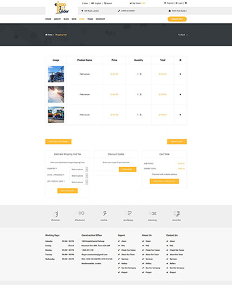Open the Country select options dropdown
The width and height of the screenshot is (232, 285).
coord(79,170)
